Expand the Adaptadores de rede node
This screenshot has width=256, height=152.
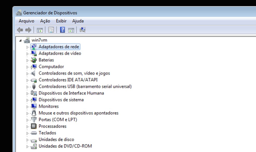(27, 47)
